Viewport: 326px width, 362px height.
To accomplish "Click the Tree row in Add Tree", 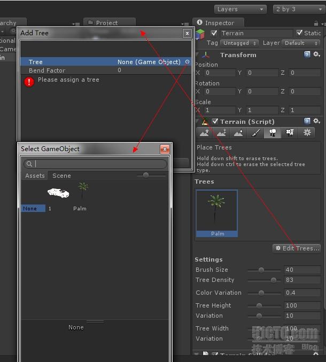I will (106, 61).
